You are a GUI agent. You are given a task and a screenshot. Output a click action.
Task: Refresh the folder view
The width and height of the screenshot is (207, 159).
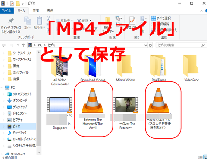(x=151, y=45)
